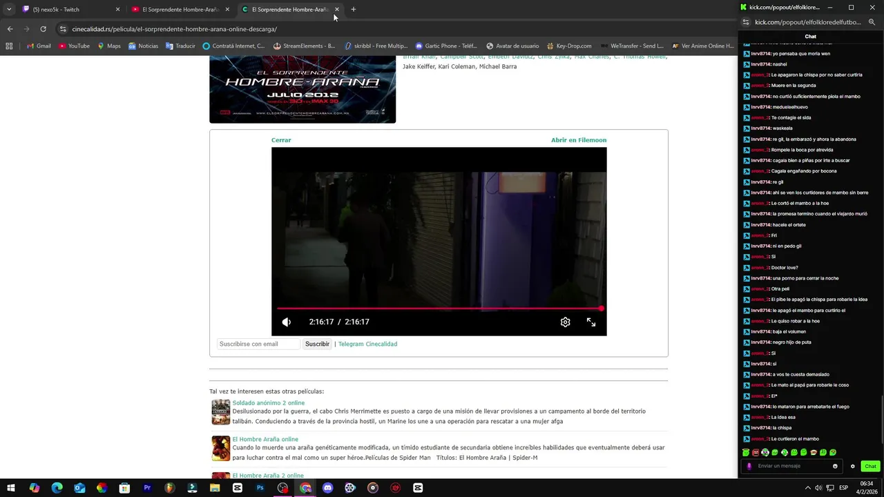884x497 pixels.
Task: Open skribbl Free Multiplayer bookmark
Action: click(x=376, y=46)
